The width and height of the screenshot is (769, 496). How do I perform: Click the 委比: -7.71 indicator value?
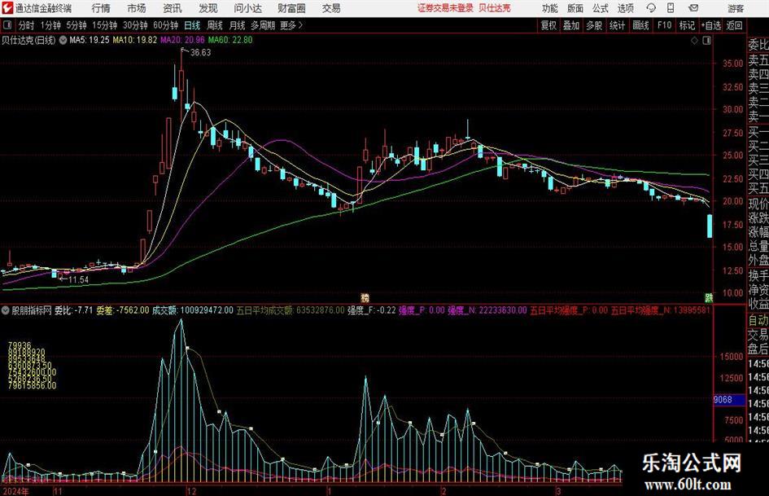click(x=73, y=310)
